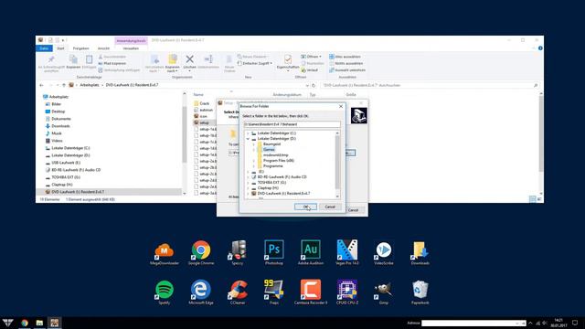The image size is (585, 329).
Task: Click the setup installer taskbar icon
Action: click(x=55, y=323)
